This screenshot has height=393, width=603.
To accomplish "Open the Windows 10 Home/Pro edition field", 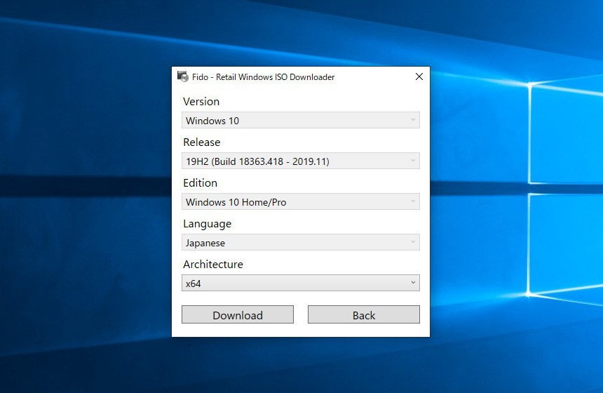I will tap(294, 202).
